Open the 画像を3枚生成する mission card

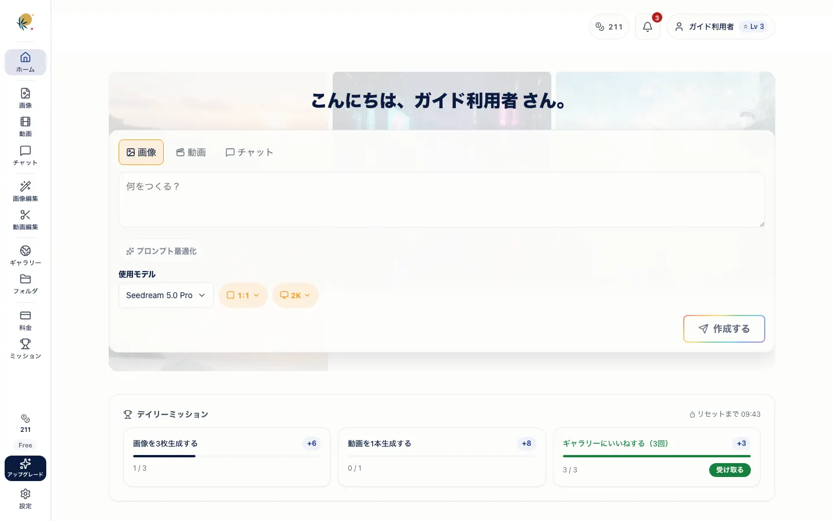click(x=227, y=457)
